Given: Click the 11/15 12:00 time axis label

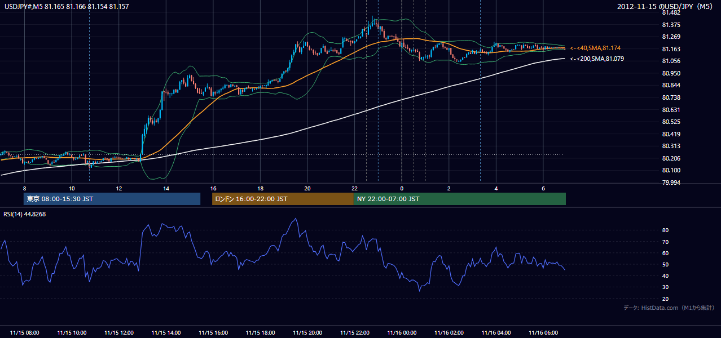Looking at the screenshot, I should [x=118, y=333].
